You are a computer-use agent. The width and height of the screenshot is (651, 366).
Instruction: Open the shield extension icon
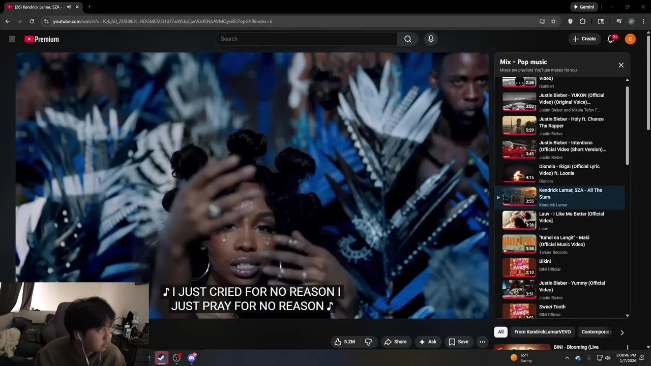click(570, 21)
